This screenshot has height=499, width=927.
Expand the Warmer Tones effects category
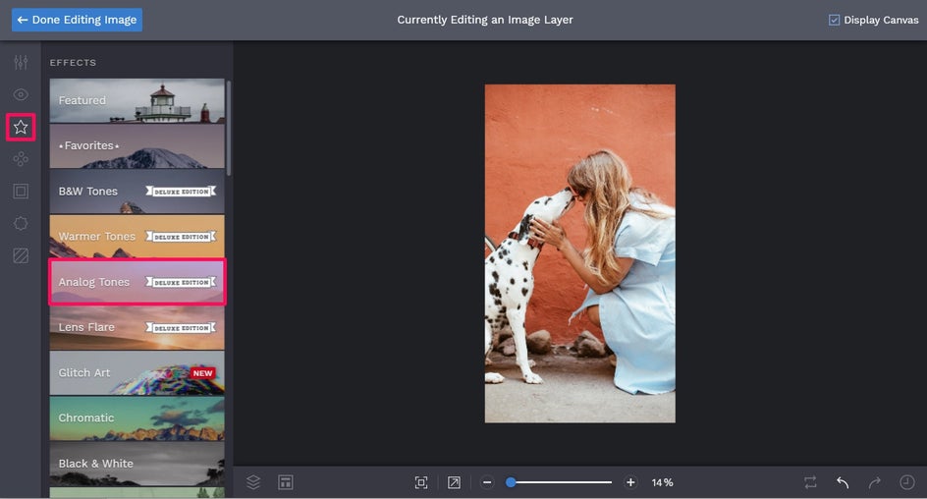pyautogui.click(x=137, y=237)
